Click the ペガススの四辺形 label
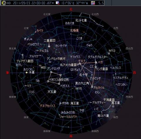 coord(59,80)
